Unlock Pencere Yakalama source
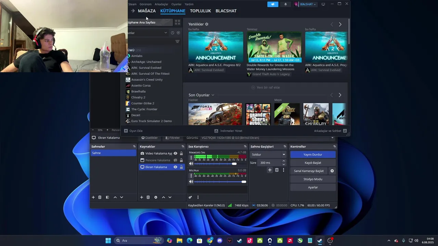Screen dimensions: 438x246 181,160
